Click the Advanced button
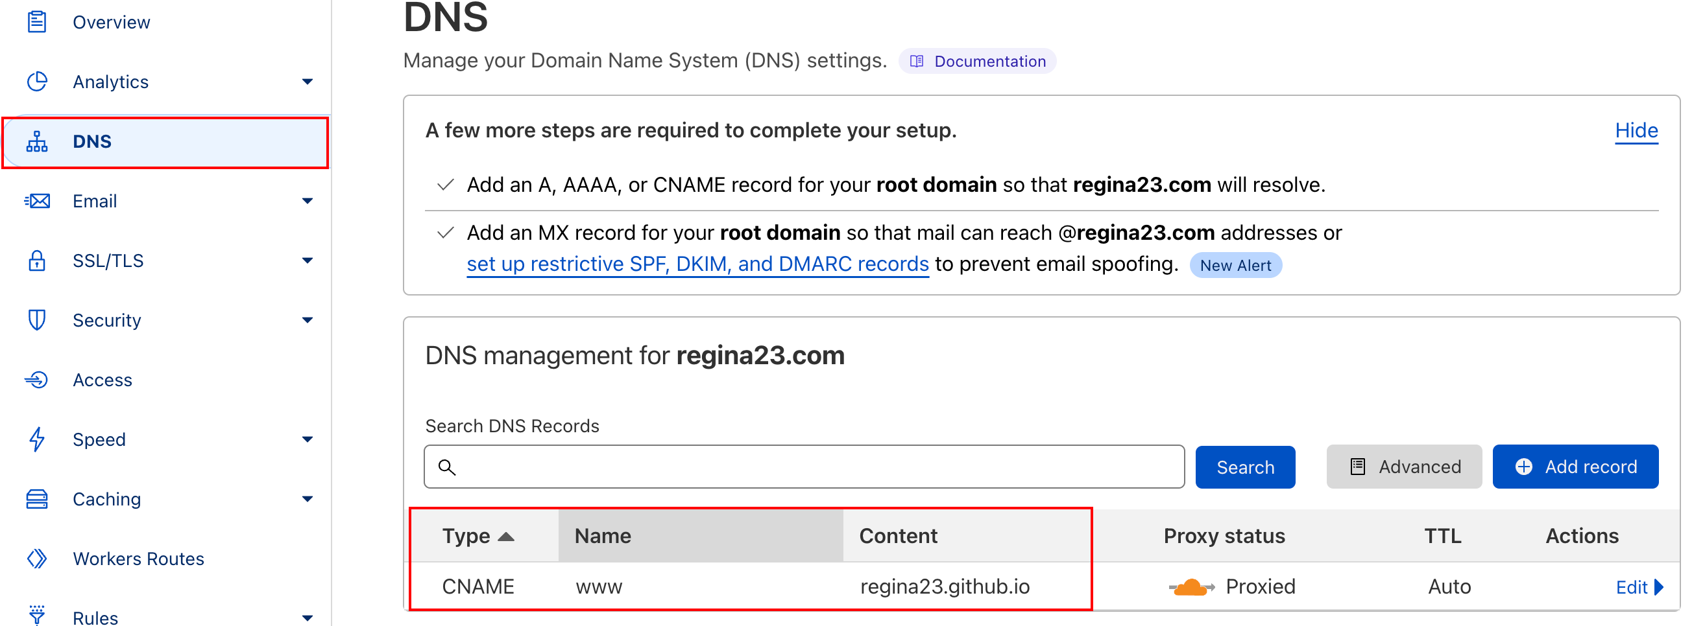Screen dimensions: 1705x626 (x=1404, y=467)
